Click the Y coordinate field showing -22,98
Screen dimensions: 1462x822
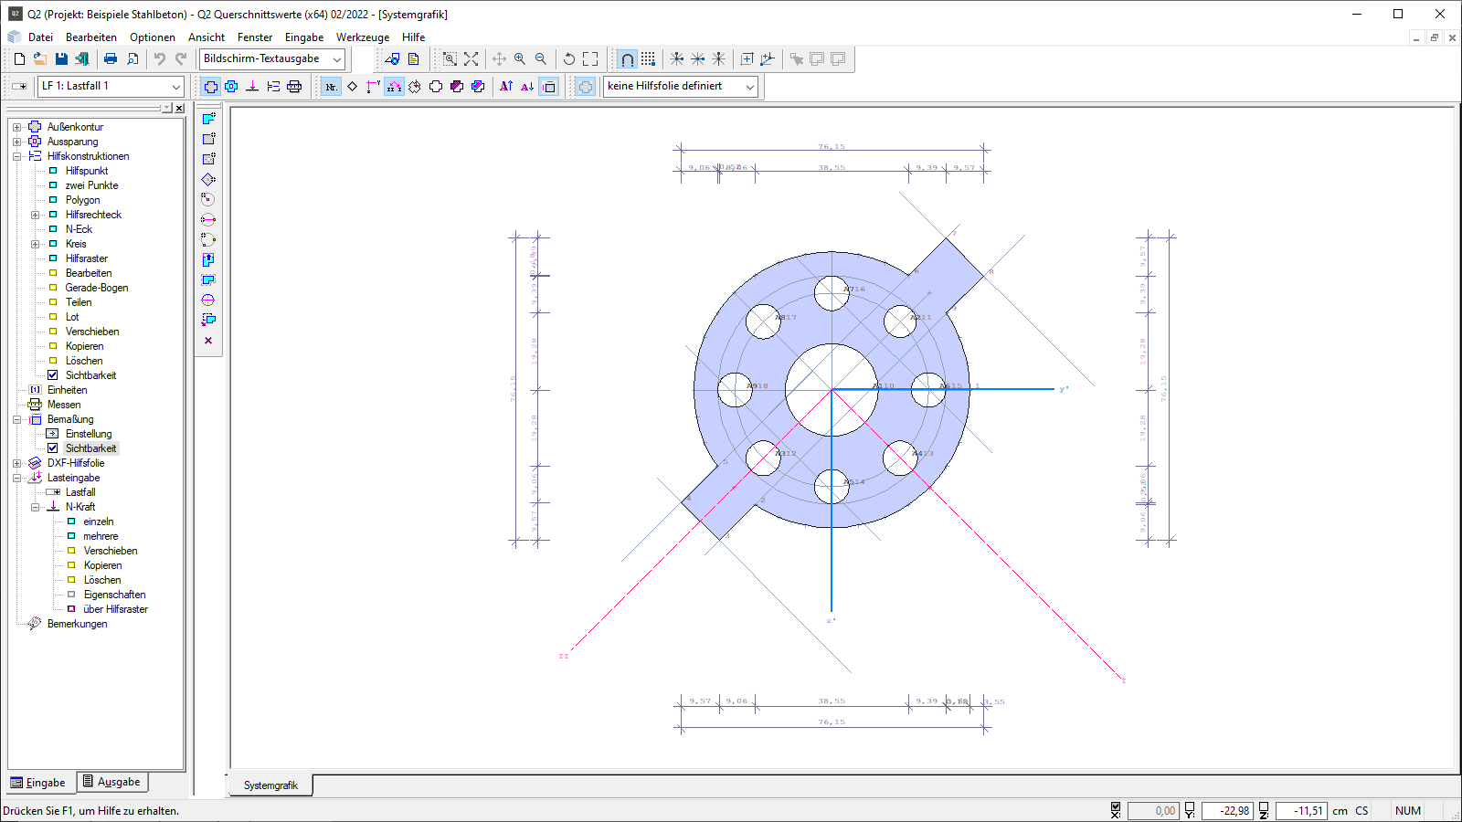tap(1226, 810)
